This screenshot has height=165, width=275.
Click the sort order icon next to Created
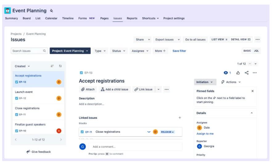coord(52,66)
